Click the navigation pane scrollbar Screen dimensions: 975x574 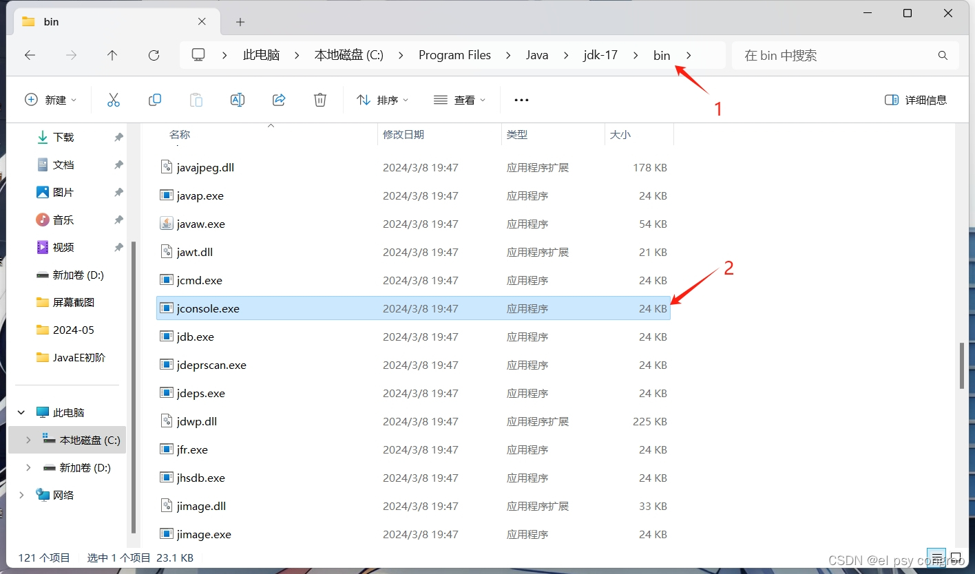pos(134,387)
